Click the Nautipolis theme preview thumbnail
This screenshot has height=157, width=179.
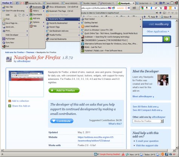point(26,84)
